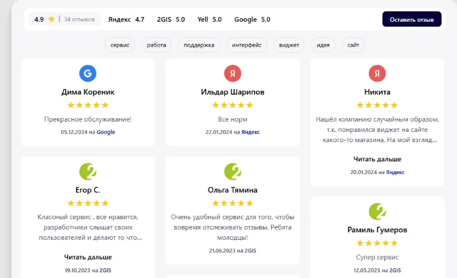Viewport: 457px width, 278px height.
Task: Filter reviews by поддержка tag
Action: 199,45
